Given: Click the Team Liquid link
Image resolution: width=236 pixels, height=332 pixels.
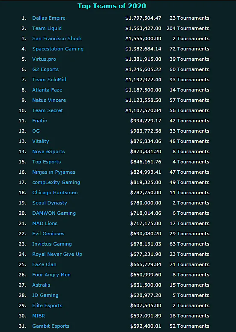Looking at the screenshot, I should (47, 28).
